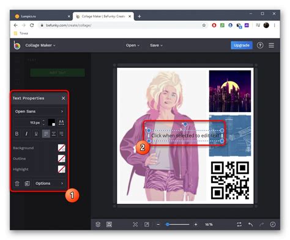Open the Collage Maker dropdown

pos(40,45)
